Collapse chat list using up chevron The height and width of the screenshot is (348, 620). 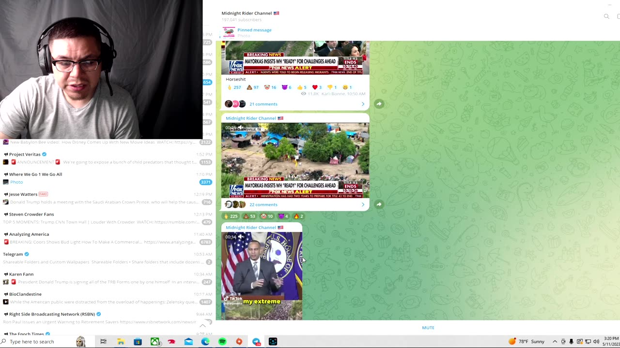[203, 326]
